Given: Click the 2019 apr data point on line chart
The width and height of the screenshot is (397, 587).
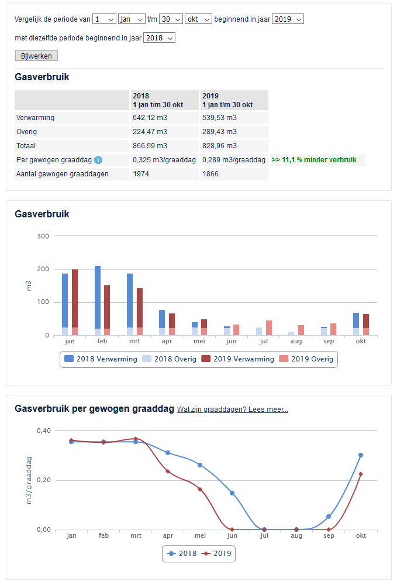Looking at the screenshot, I should tap(168, 472).
